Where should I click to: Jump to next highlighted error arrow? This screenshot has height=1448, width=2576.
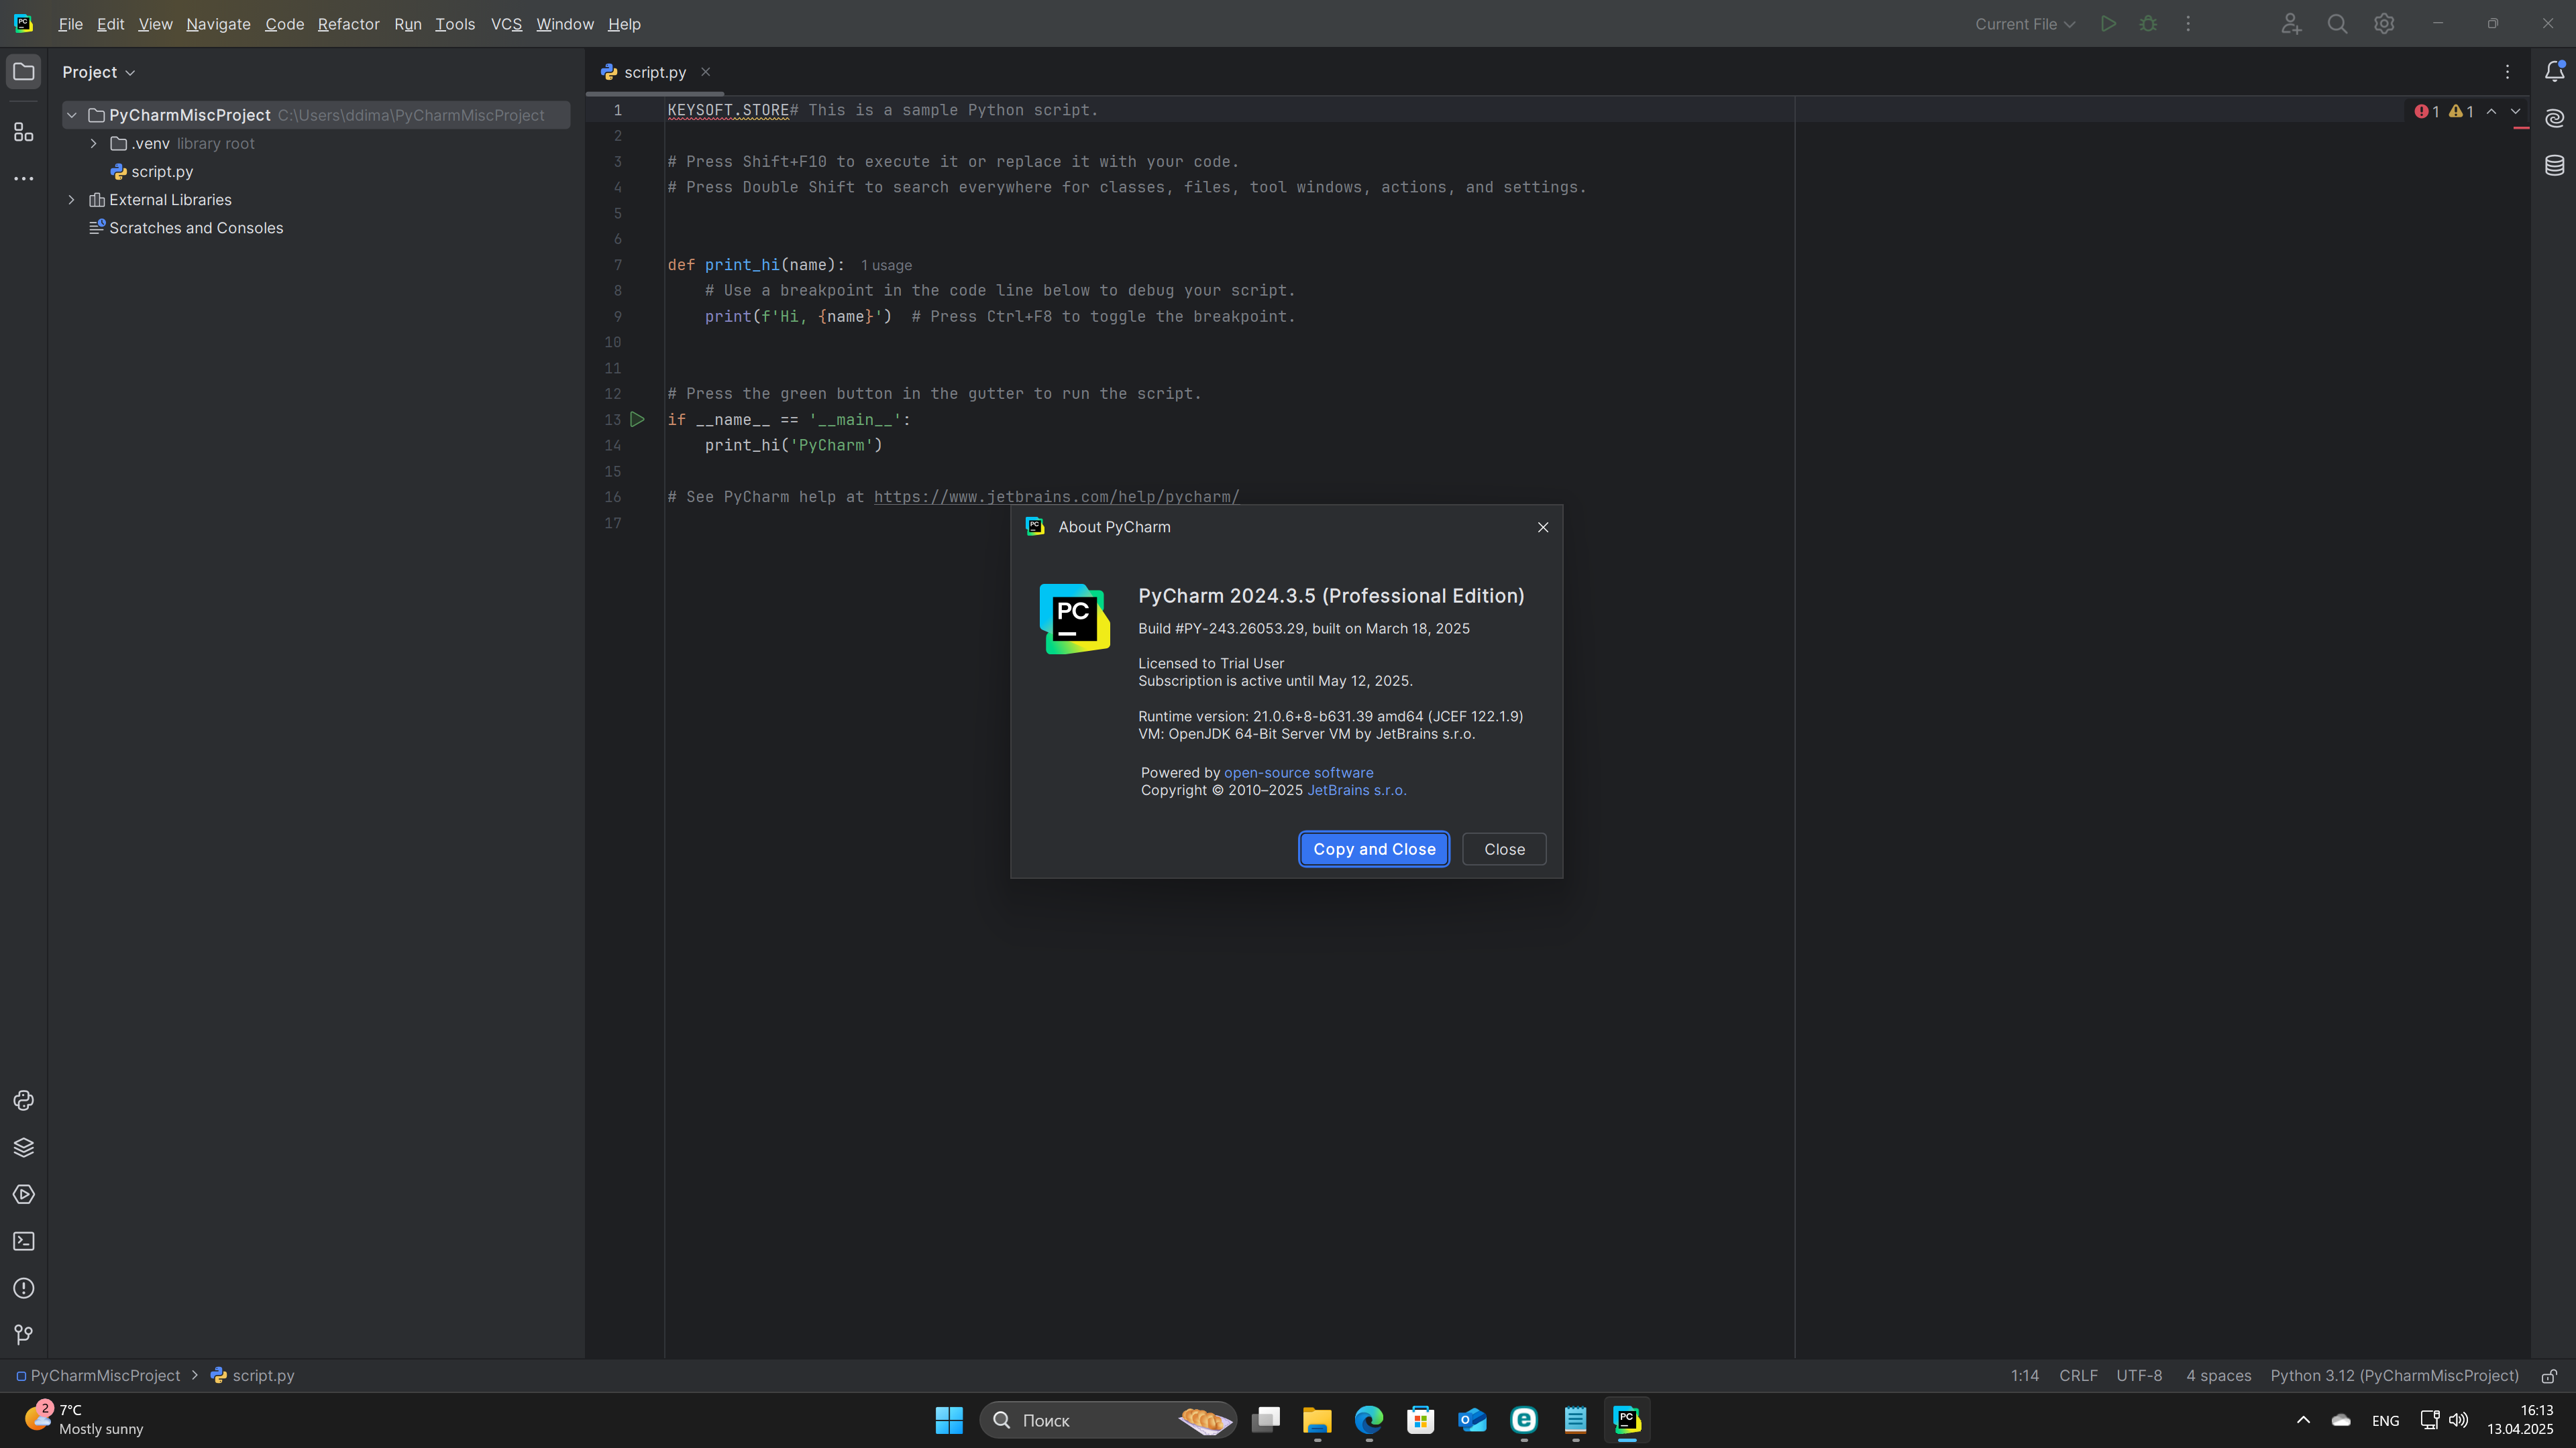tap(2515, 111)
